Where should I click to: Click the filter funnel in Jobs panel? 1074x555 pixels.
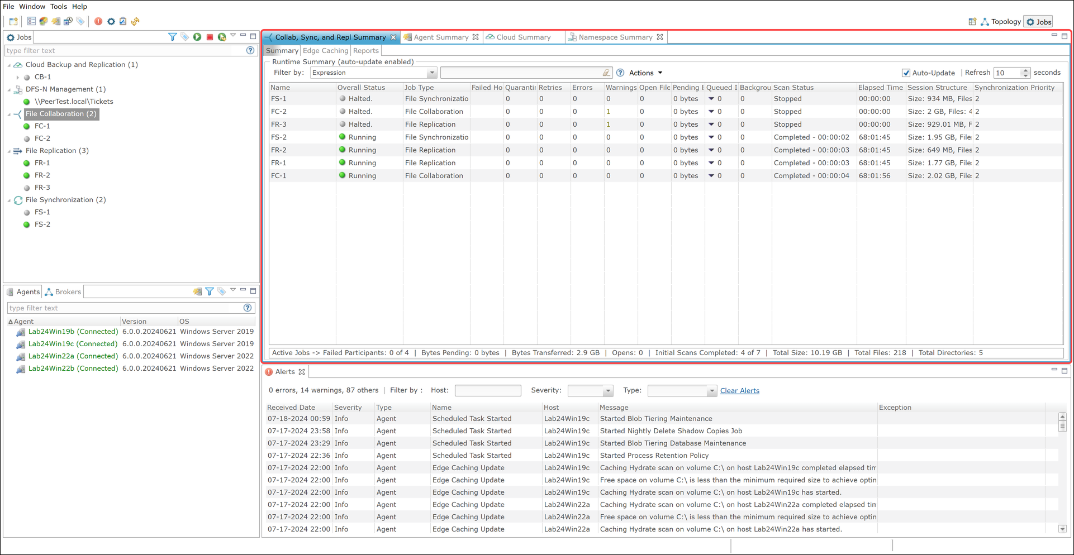[173, 37]
